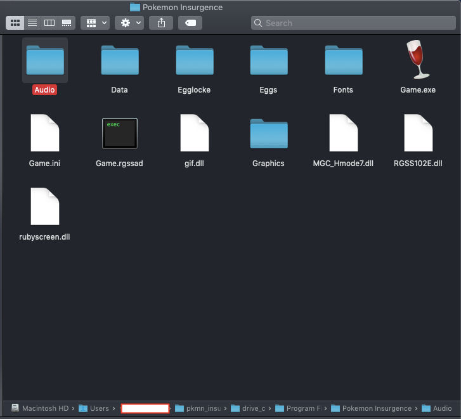Click the Fonts name label

coord(343,90)
